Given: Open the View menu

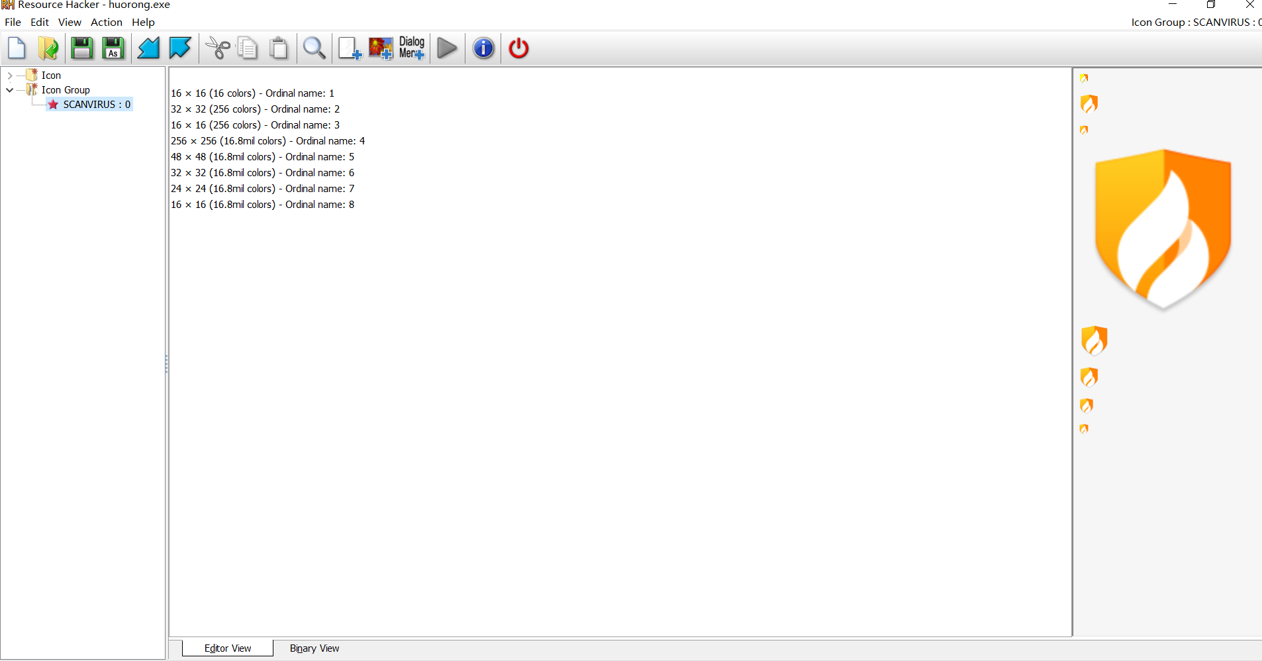Looking at the screenshot, I should [x=70, y=22].
